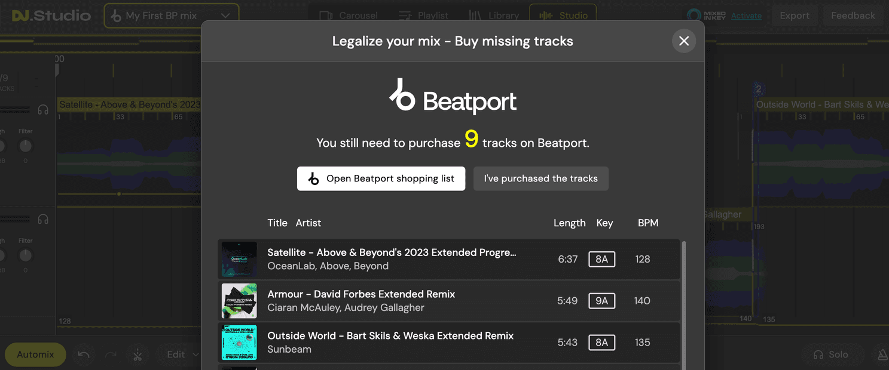Toggle the Automix mode
The width and height of the screenshot is (889, 370).
35,354
